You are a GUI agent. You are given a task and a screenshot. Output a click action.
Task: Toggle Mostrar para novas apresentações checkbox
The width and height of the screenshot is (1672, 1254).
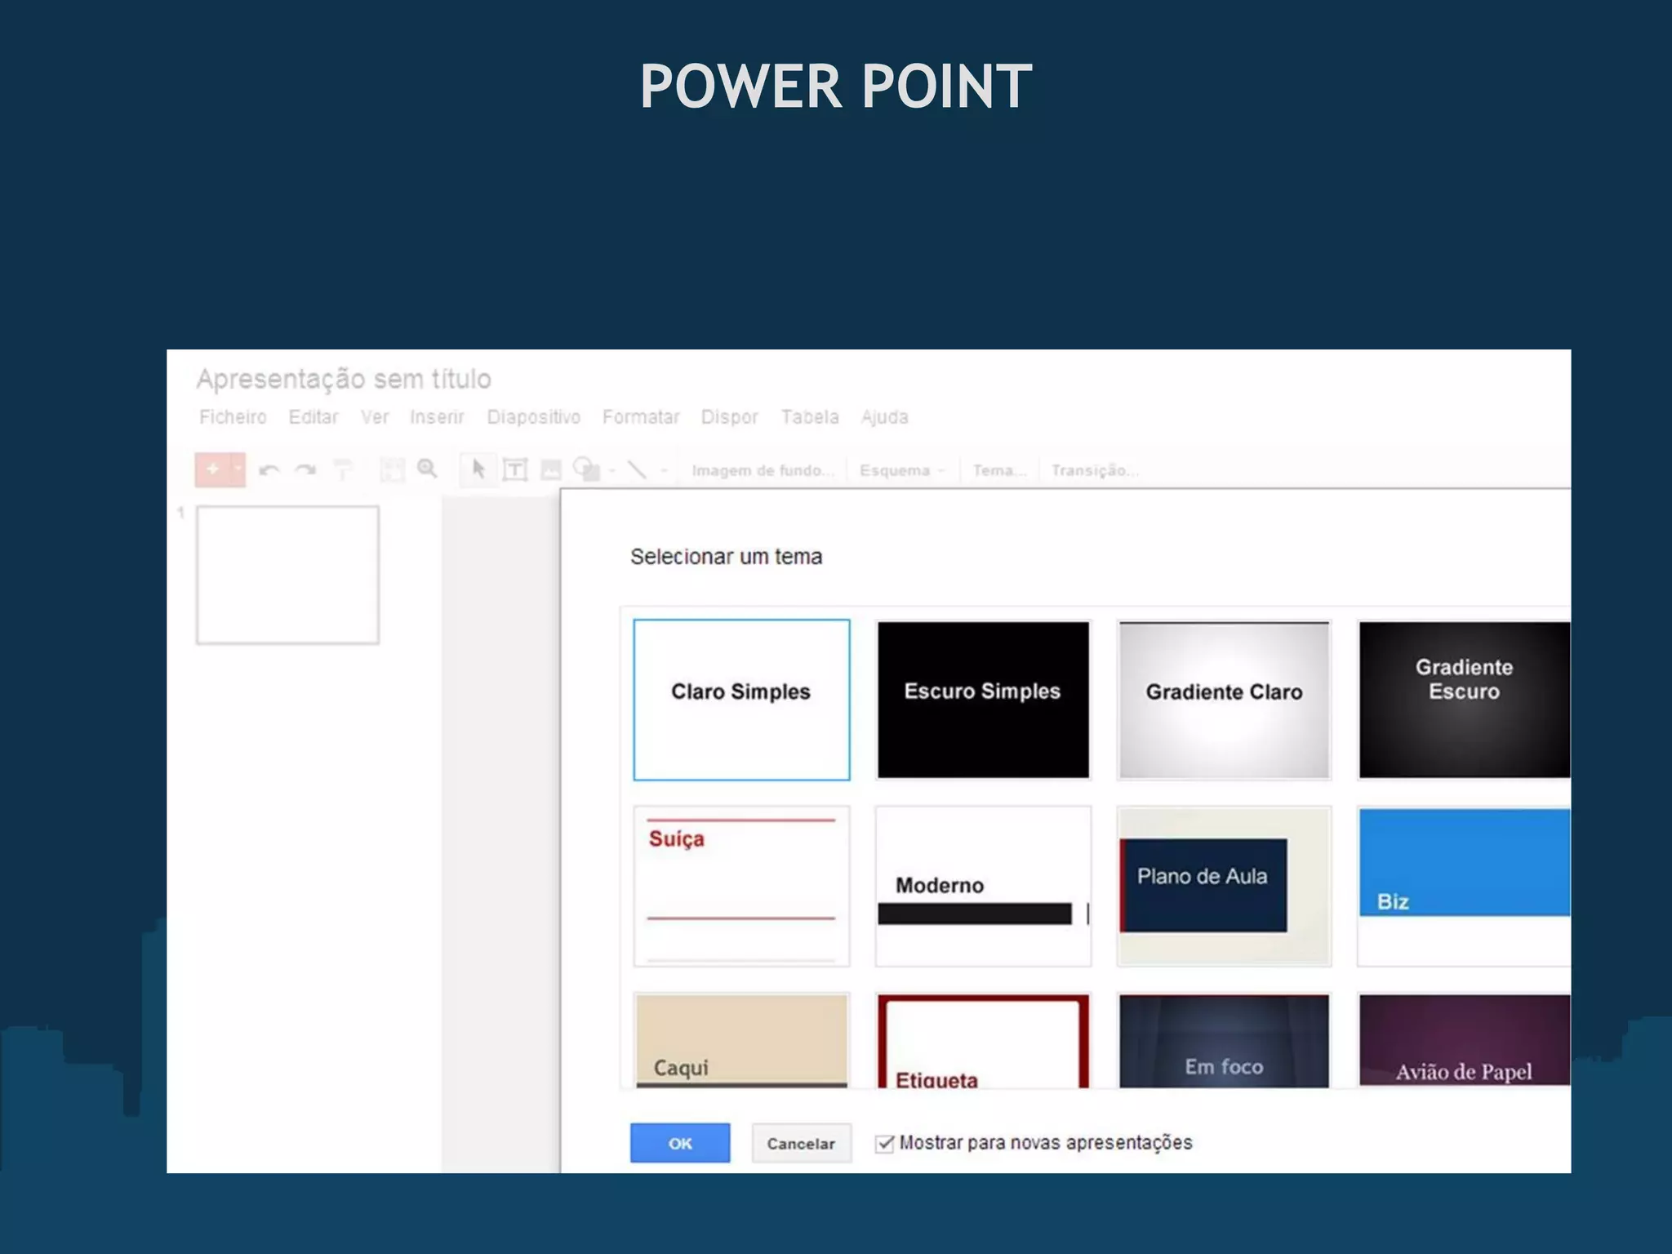[884, 1143]
